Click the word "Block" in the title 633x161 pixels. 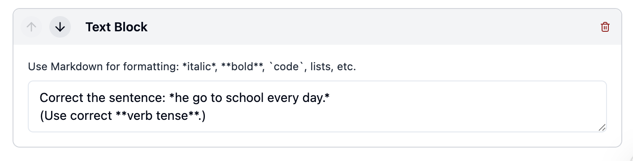coord(131,27)
